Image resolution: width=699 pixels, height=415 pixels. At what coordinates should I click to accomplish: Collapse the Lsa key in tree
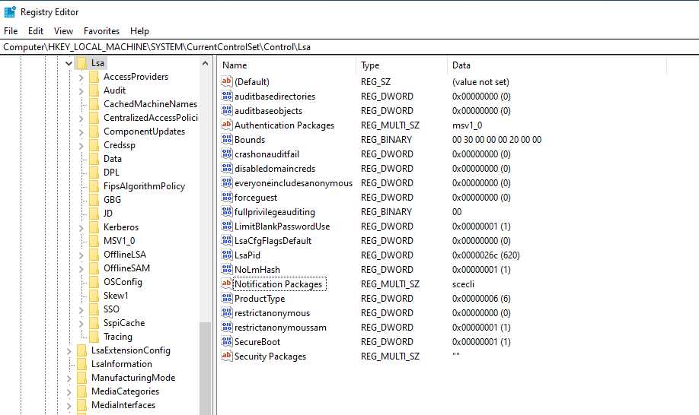click(69, 63)
